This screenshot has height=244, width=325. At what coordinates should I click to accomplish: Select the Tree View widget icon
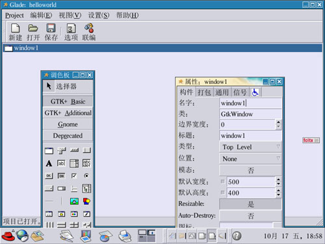[x=86, y=189]
